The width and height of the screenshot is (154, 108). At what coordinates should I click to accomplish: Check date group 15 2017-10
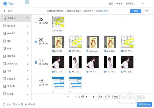(x=36, y=83)
